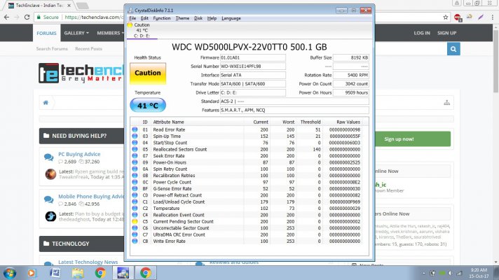Bookmark the page with the star icon
The image size is (499, 280).
(446, 17)
